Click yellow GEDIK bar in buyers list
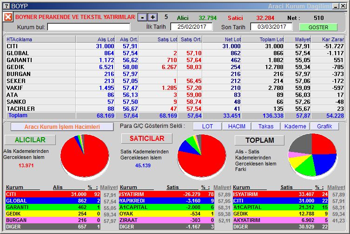Screen dimensions: 350x234 (53, 214)
